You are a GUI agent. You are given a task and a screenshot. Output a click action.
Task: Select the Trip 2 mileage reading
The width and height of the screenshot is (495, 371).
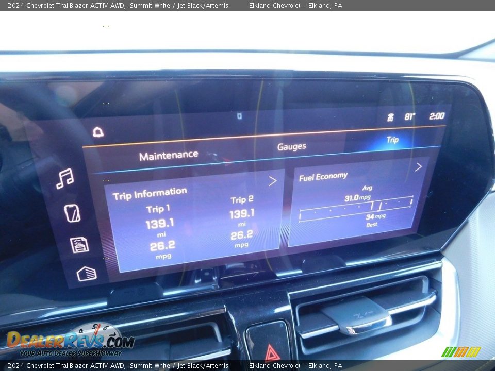(242, 214)
